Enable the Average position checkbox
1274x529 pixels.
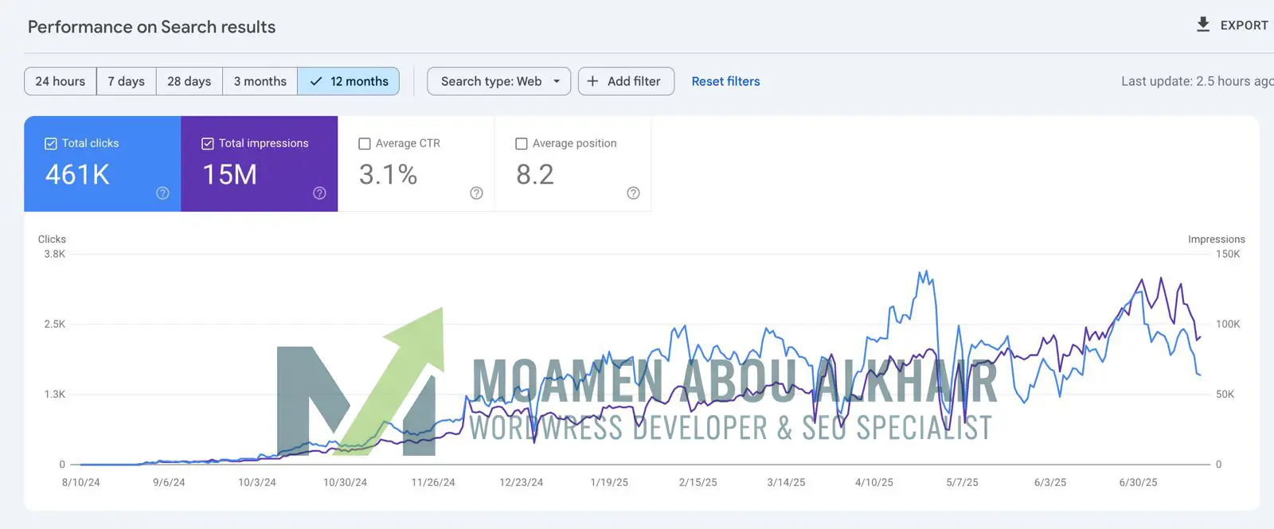coord(522,144)
